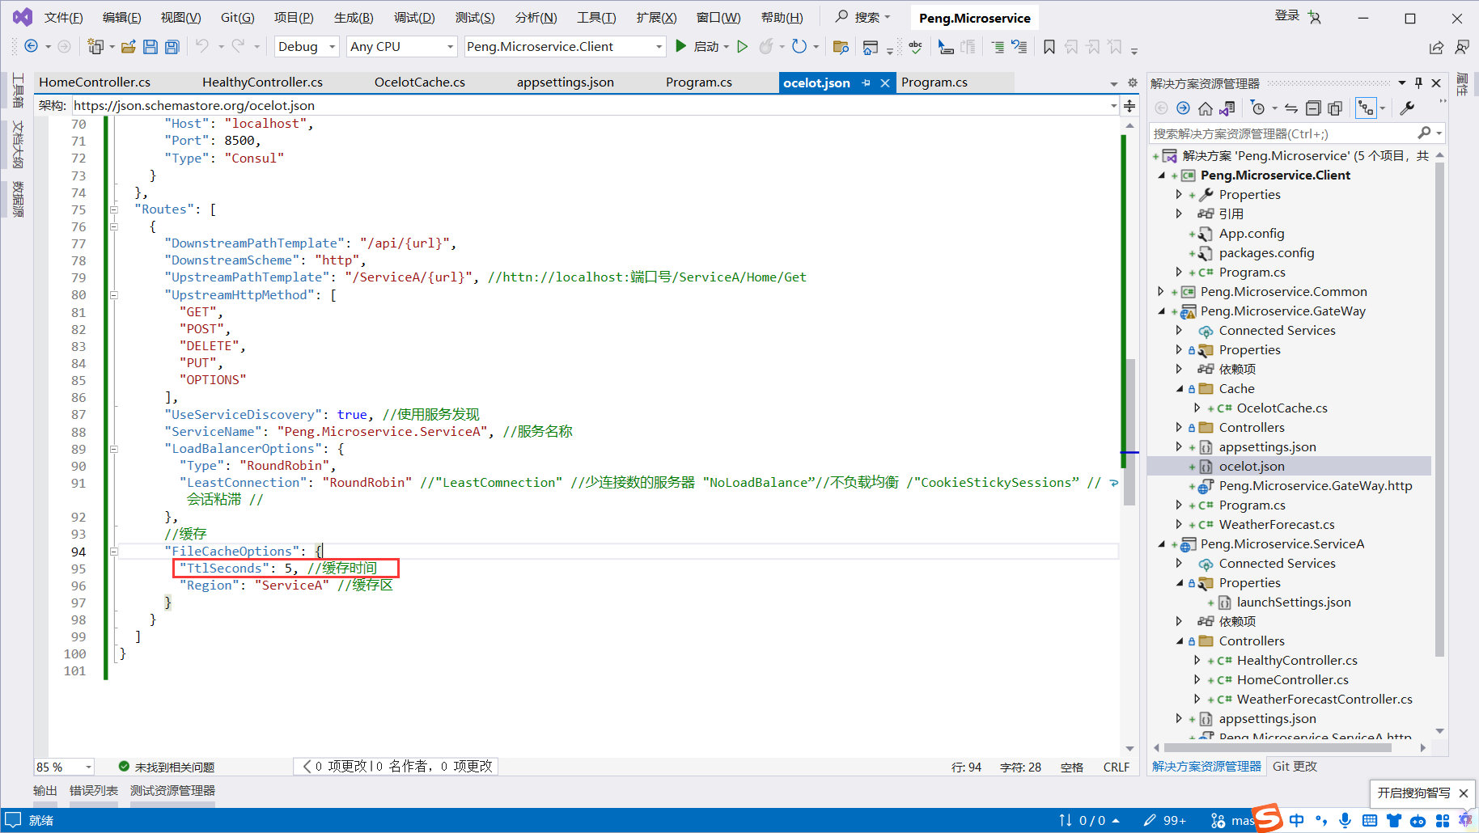Click Show All Files icon in Solution Explorer
This screenshot has height=833, width=1479.
point(1335,108)
